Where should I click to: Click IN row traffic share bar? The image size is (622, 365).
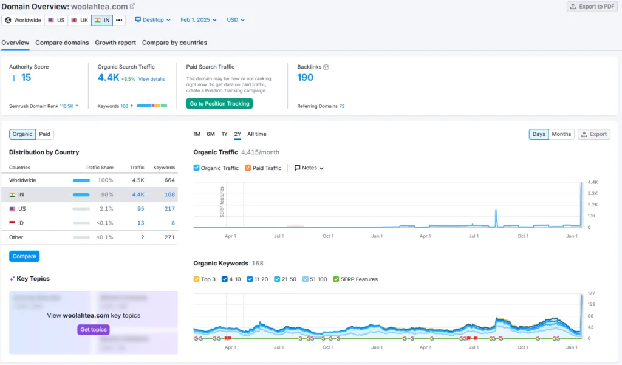pyautogui.click(x=81, y=194)
